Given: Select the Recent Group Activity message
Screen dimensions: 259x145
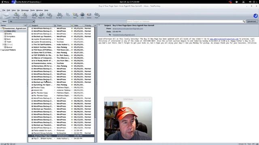Looking at the screenshot, I should click(61, 133).
